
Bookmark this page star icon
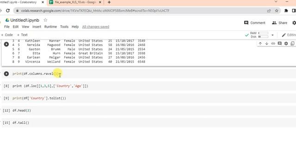(277, 11)
